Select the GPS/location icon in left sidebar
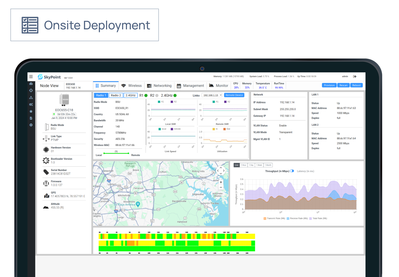This screenshot has width=399, height=277. 31,90
